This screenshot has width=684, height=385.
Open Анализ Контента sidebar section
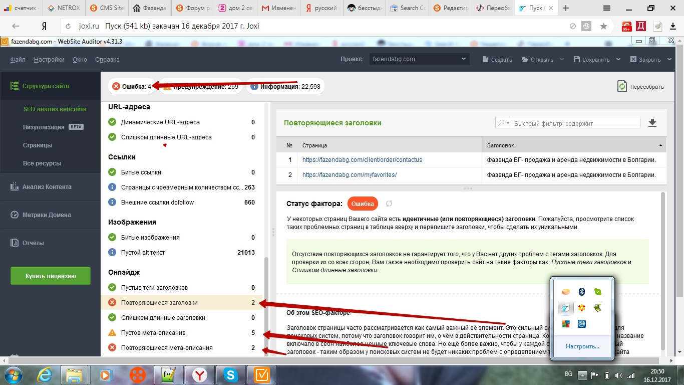coord(47,187)
